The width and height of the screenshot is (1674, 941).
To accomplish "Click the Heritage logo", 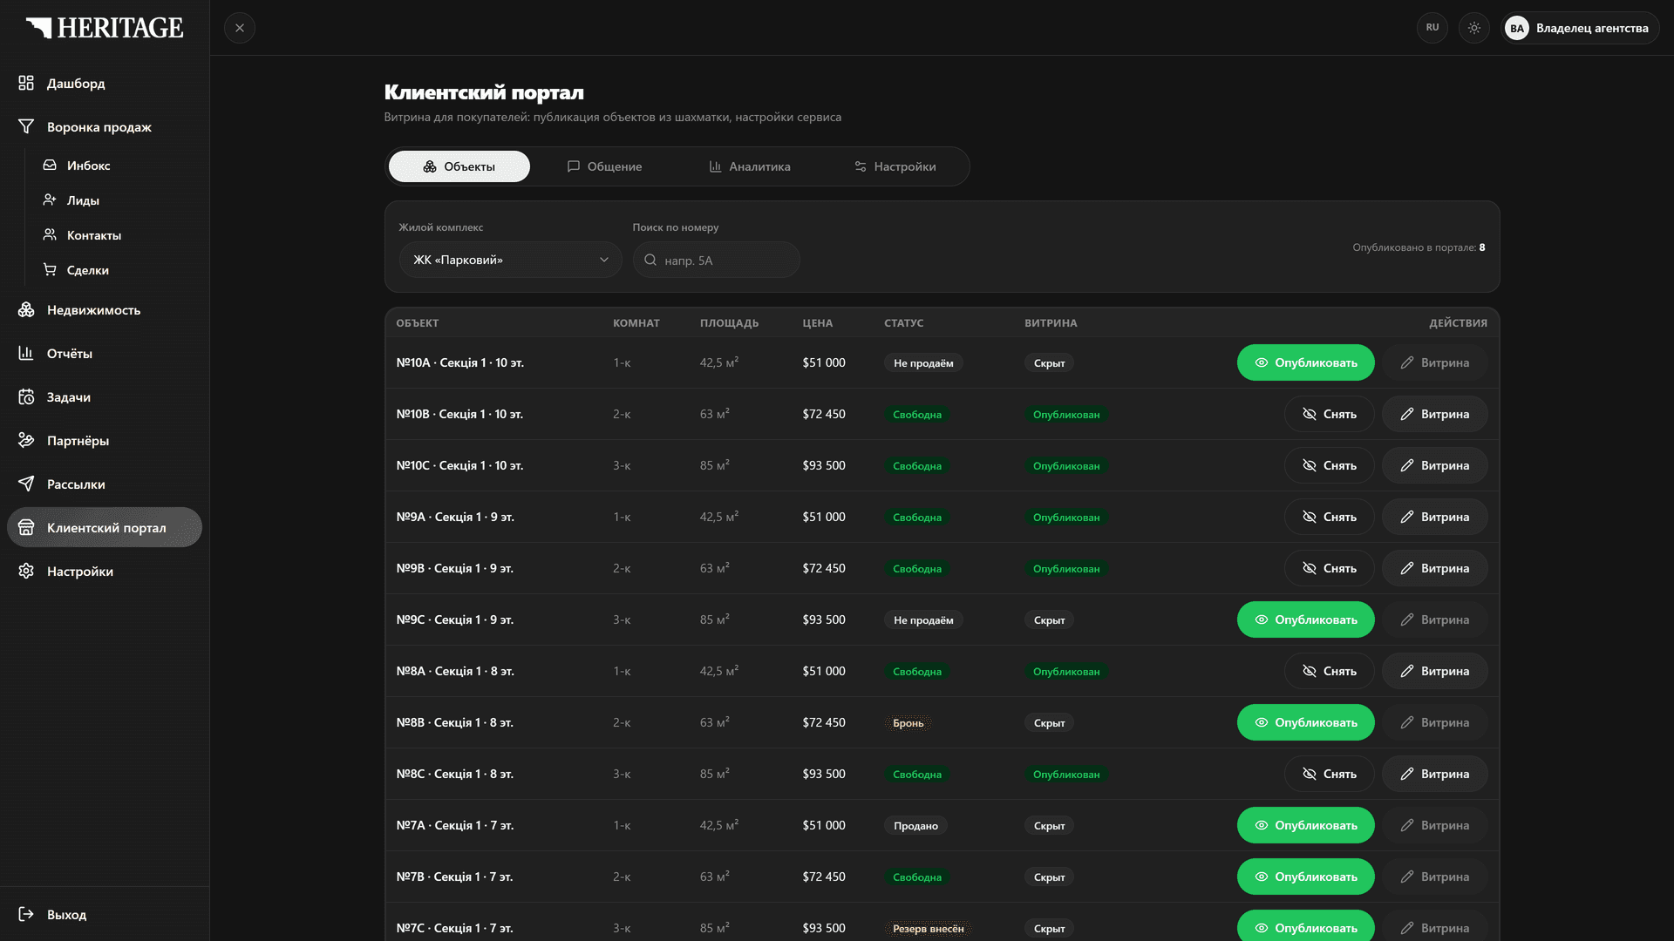I will [x=105, y=28].
